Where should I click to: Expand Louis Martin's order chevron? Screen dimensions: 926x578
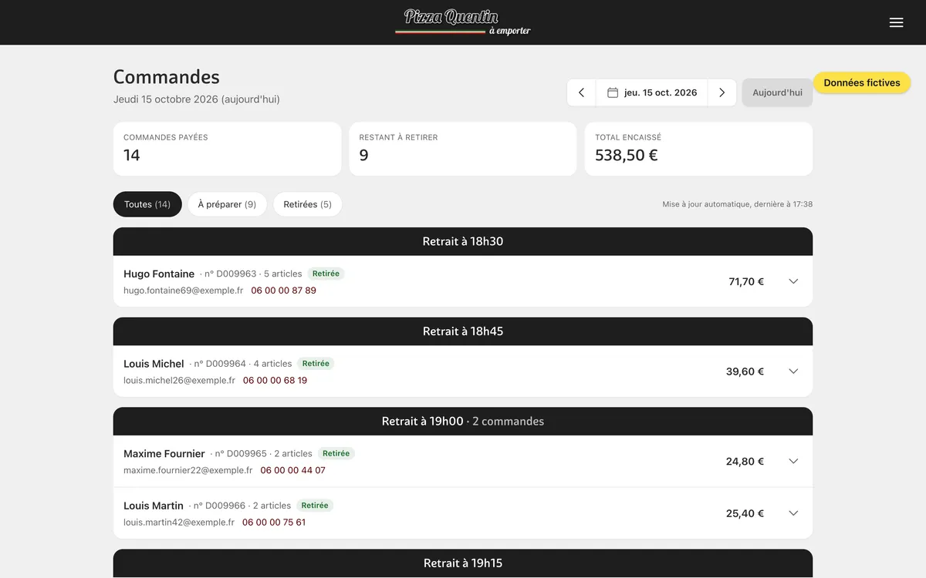(x=793, y=513)
